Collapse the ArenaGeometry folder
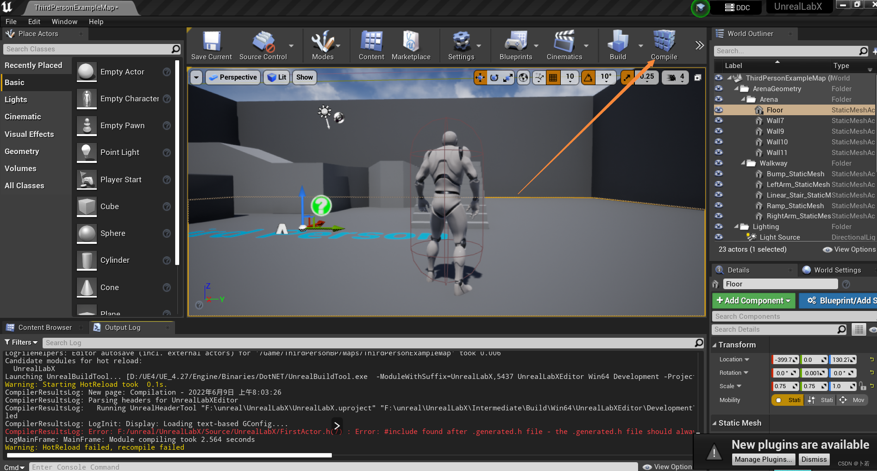The width and height of the screenshot is (877, 471). point(736,88)
